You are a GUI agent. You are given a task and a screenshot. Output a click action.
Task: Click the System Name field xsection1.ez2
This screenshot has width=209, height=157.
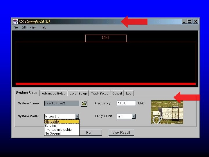pos(62,103)
